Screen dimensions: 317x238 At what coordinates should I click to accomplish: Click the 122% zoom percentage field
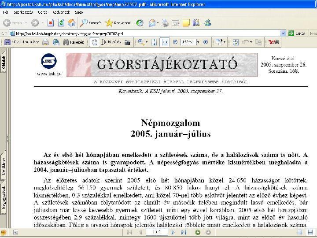(x=188, y=42)
